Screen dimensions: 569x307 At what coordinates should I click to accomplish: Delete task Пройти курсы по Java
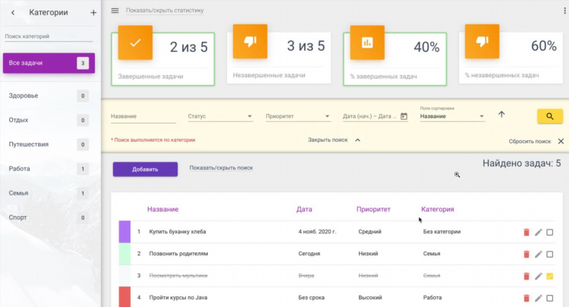[527, 299]
